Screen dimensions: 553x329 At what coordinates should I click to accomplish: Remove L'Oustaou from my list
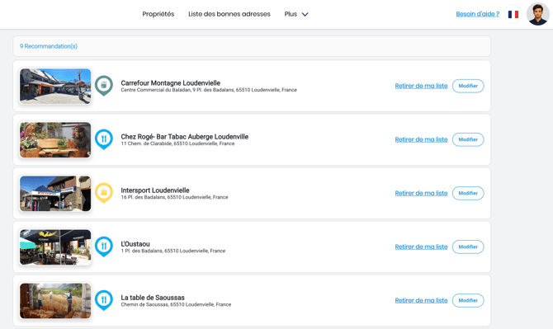coord(421,247)
